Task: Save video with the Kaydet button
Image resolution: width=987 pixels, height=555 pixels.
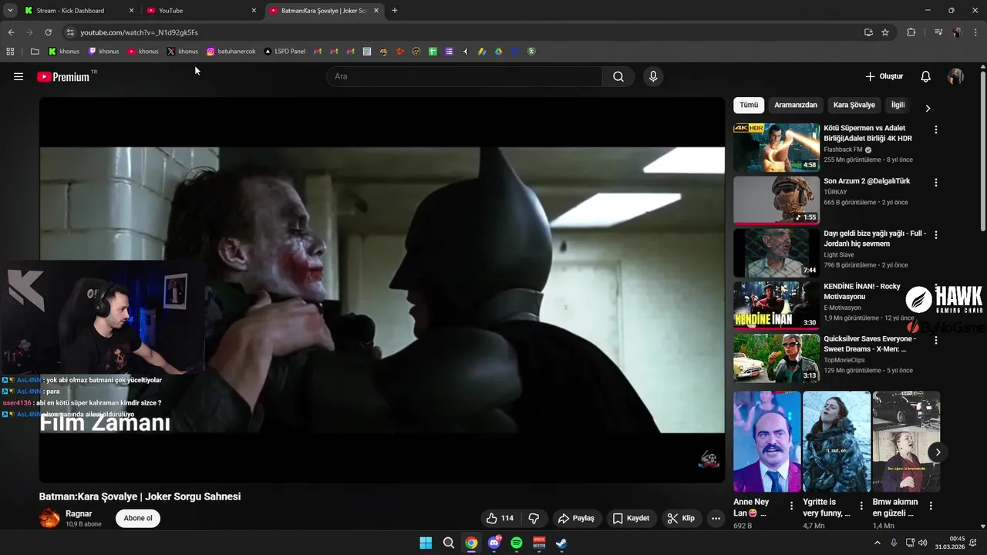Action: pyautogui.click(x=631, y=518)
